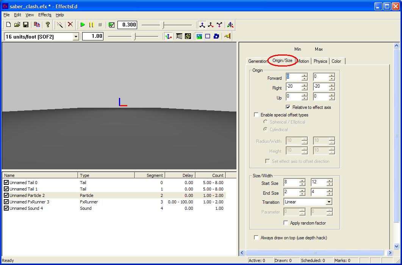Click the scale slider next to 1.00

[133, 37]
